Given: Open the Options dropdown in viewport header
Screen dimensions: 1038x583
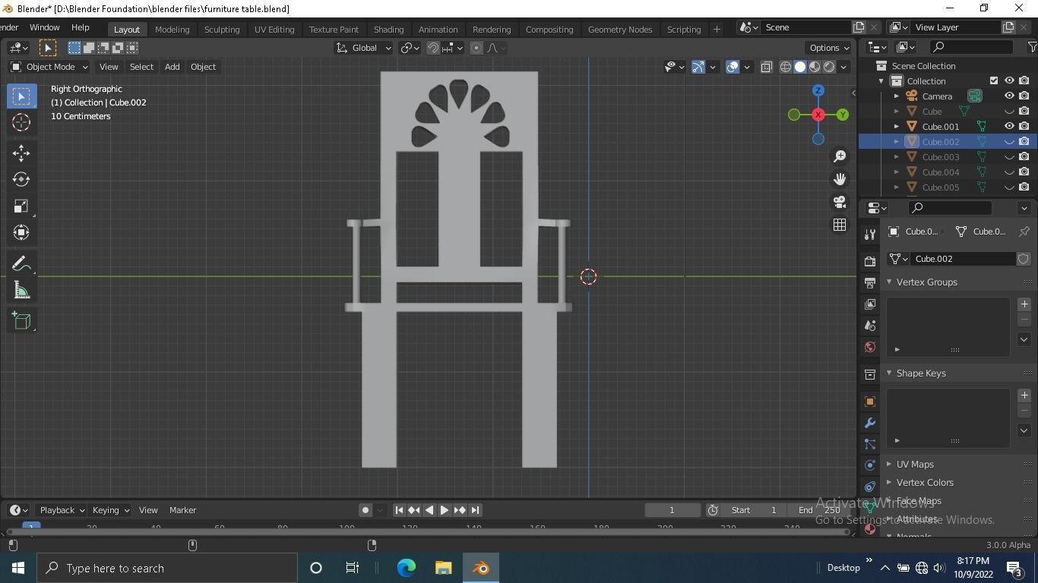Looking at the screenshot, I should (829, 48).
